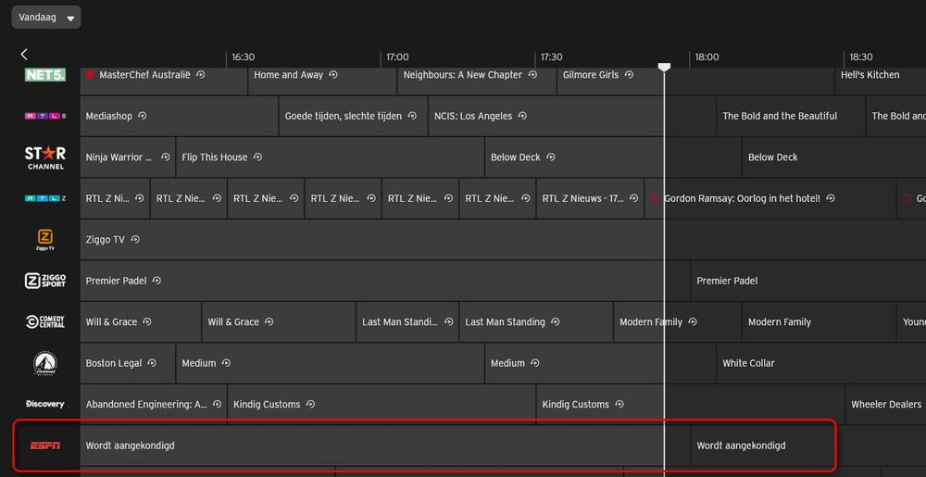Click replay icon beside Gordon Ramsay: Oorlog in het hotel!
Screen dimensions: 926x477
click(831, 198)
